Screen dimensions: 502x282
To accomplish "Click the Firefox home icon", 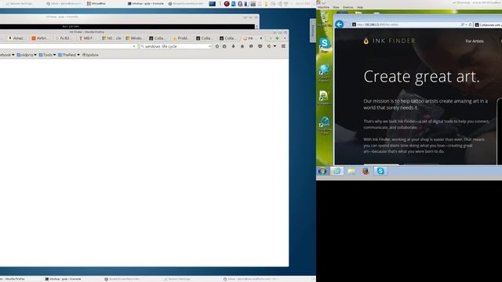I will pos(242,46).
